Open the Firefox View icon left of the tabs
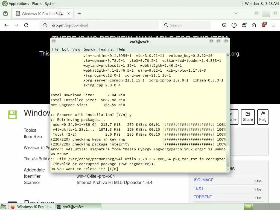This screenshot has width=280, height=210. tap(5, 14)
